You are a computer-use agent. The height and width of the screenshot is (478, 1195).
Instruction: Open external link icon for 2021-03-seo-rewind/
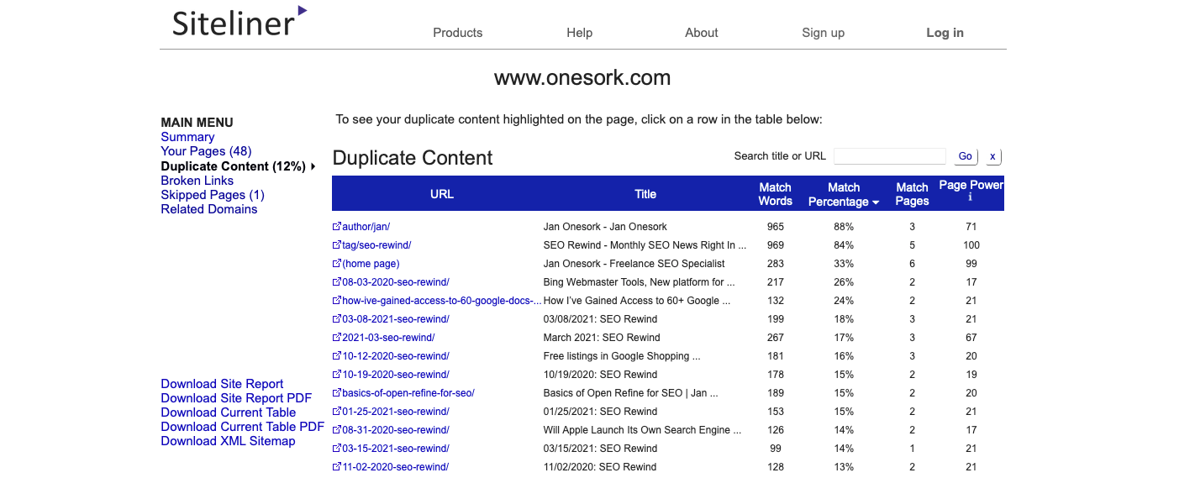tap(337, 338)
